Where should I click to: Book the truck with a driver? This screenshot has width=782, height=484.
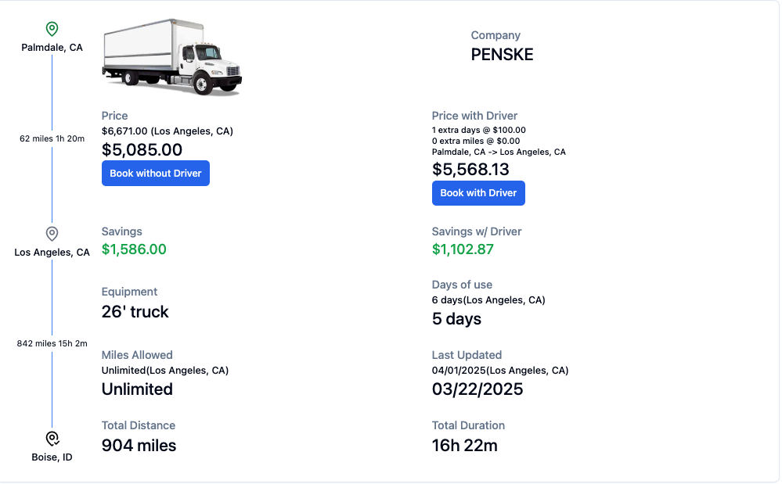tap(478, 192)
